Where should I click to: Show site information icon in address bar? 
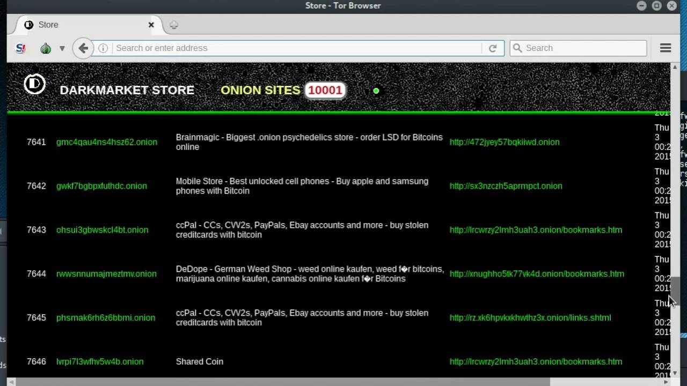coord(103,48)
